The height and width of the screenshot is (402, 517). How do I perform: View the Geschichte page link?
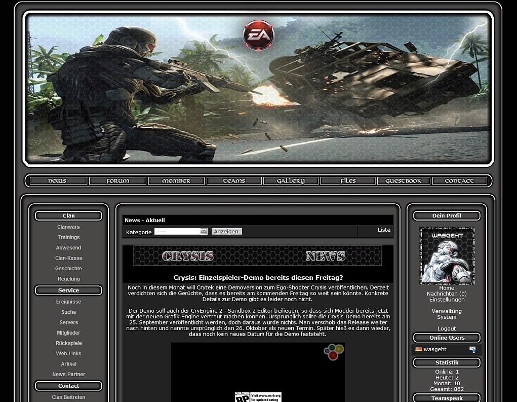(x=68, y=268)
